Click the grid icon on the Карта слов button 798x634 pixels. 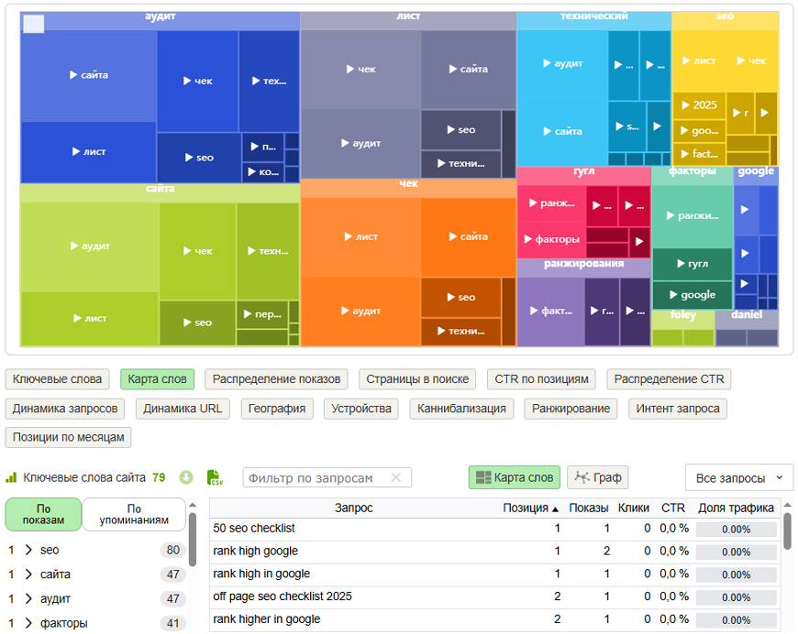click(483, 477)
